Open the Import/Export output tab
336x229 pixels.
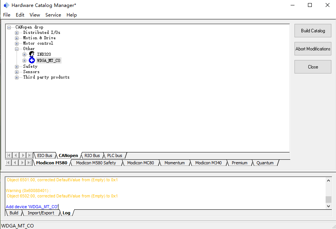(41, 213)
